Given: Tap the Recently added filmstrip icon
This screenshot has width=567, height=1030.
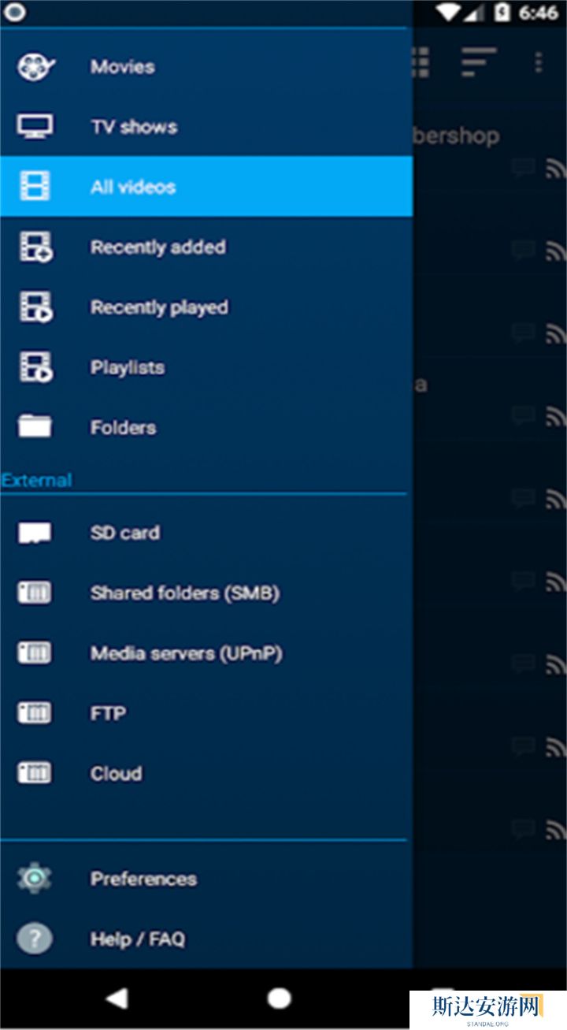Looking at the screenshot, I should 35,247.
